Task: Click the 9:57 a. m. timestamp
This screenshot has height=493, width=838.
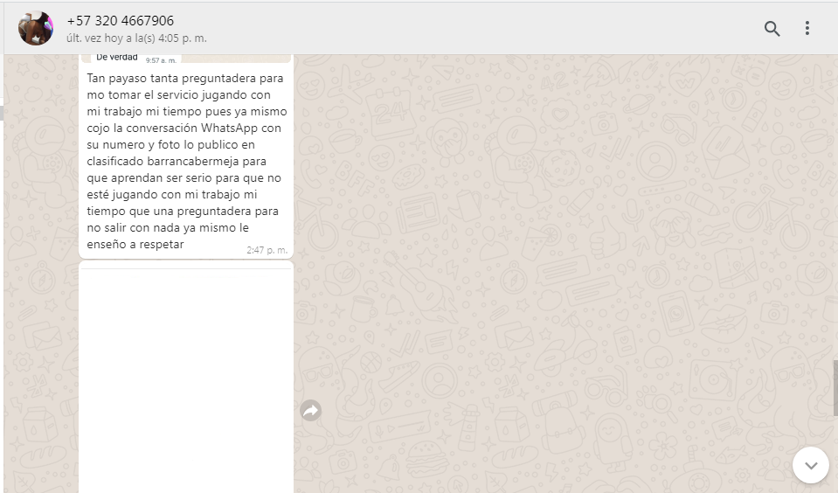Action: point(161,60)
